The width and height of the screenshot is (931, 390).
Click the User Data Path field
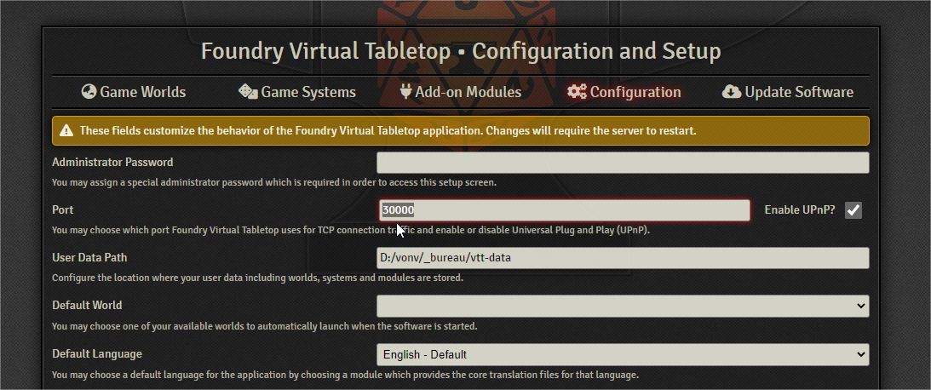623,258
